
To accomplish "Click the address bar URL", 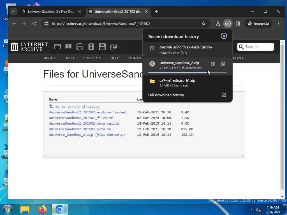I will tap(101, 24).
